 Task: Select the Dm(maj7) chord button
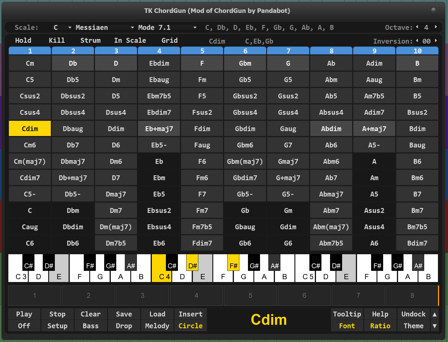point(116,227)
